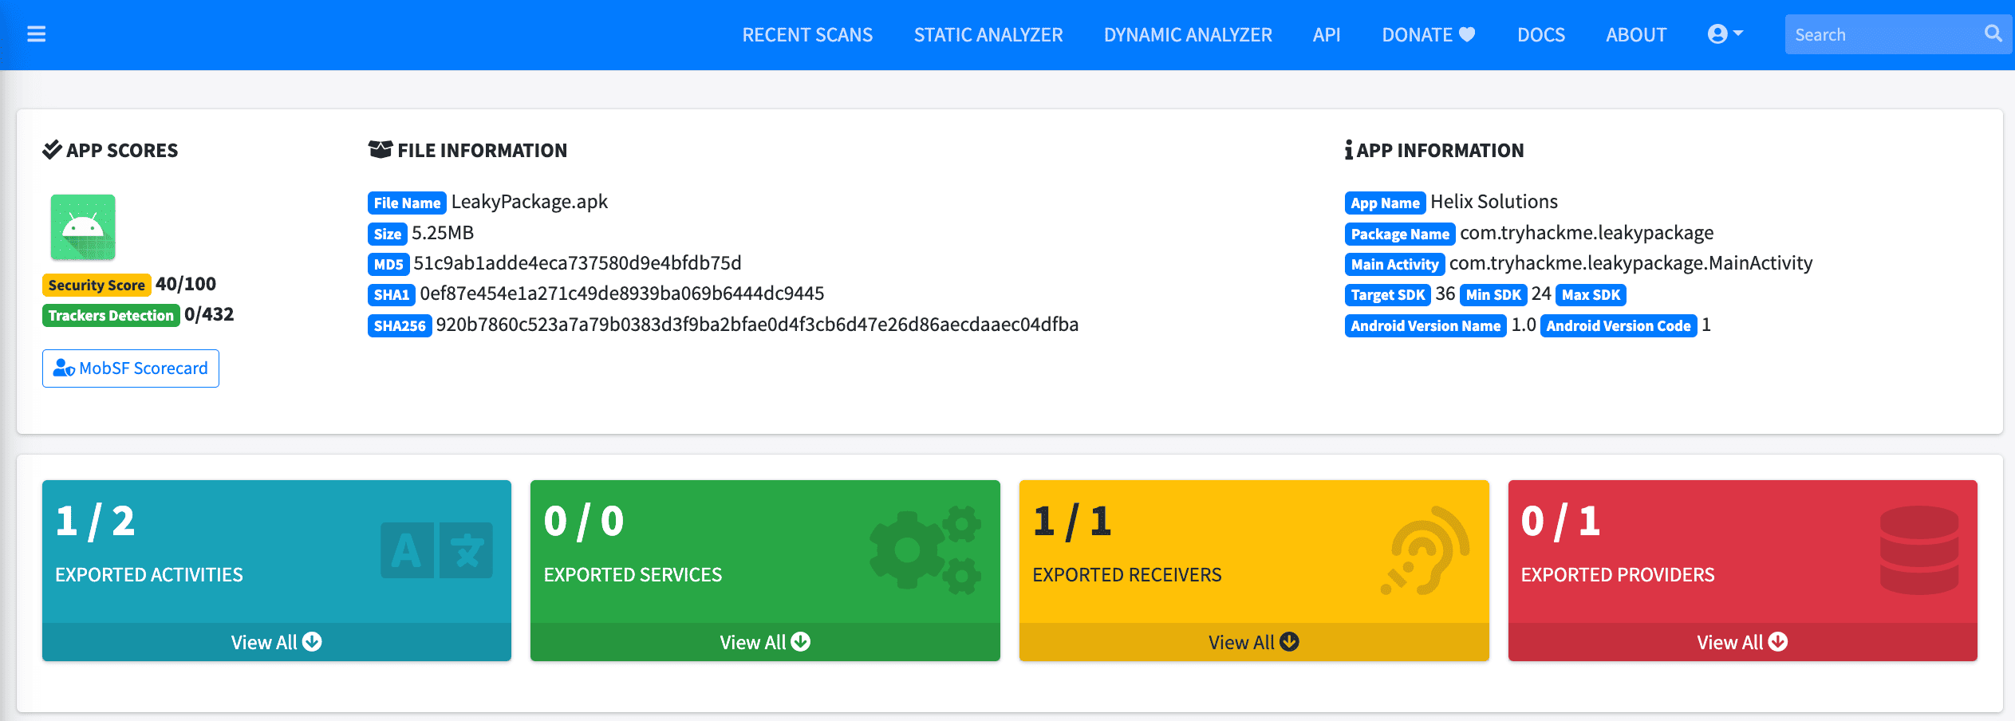
Task: Click the Min SDK badge
Action: [1493, 295]
